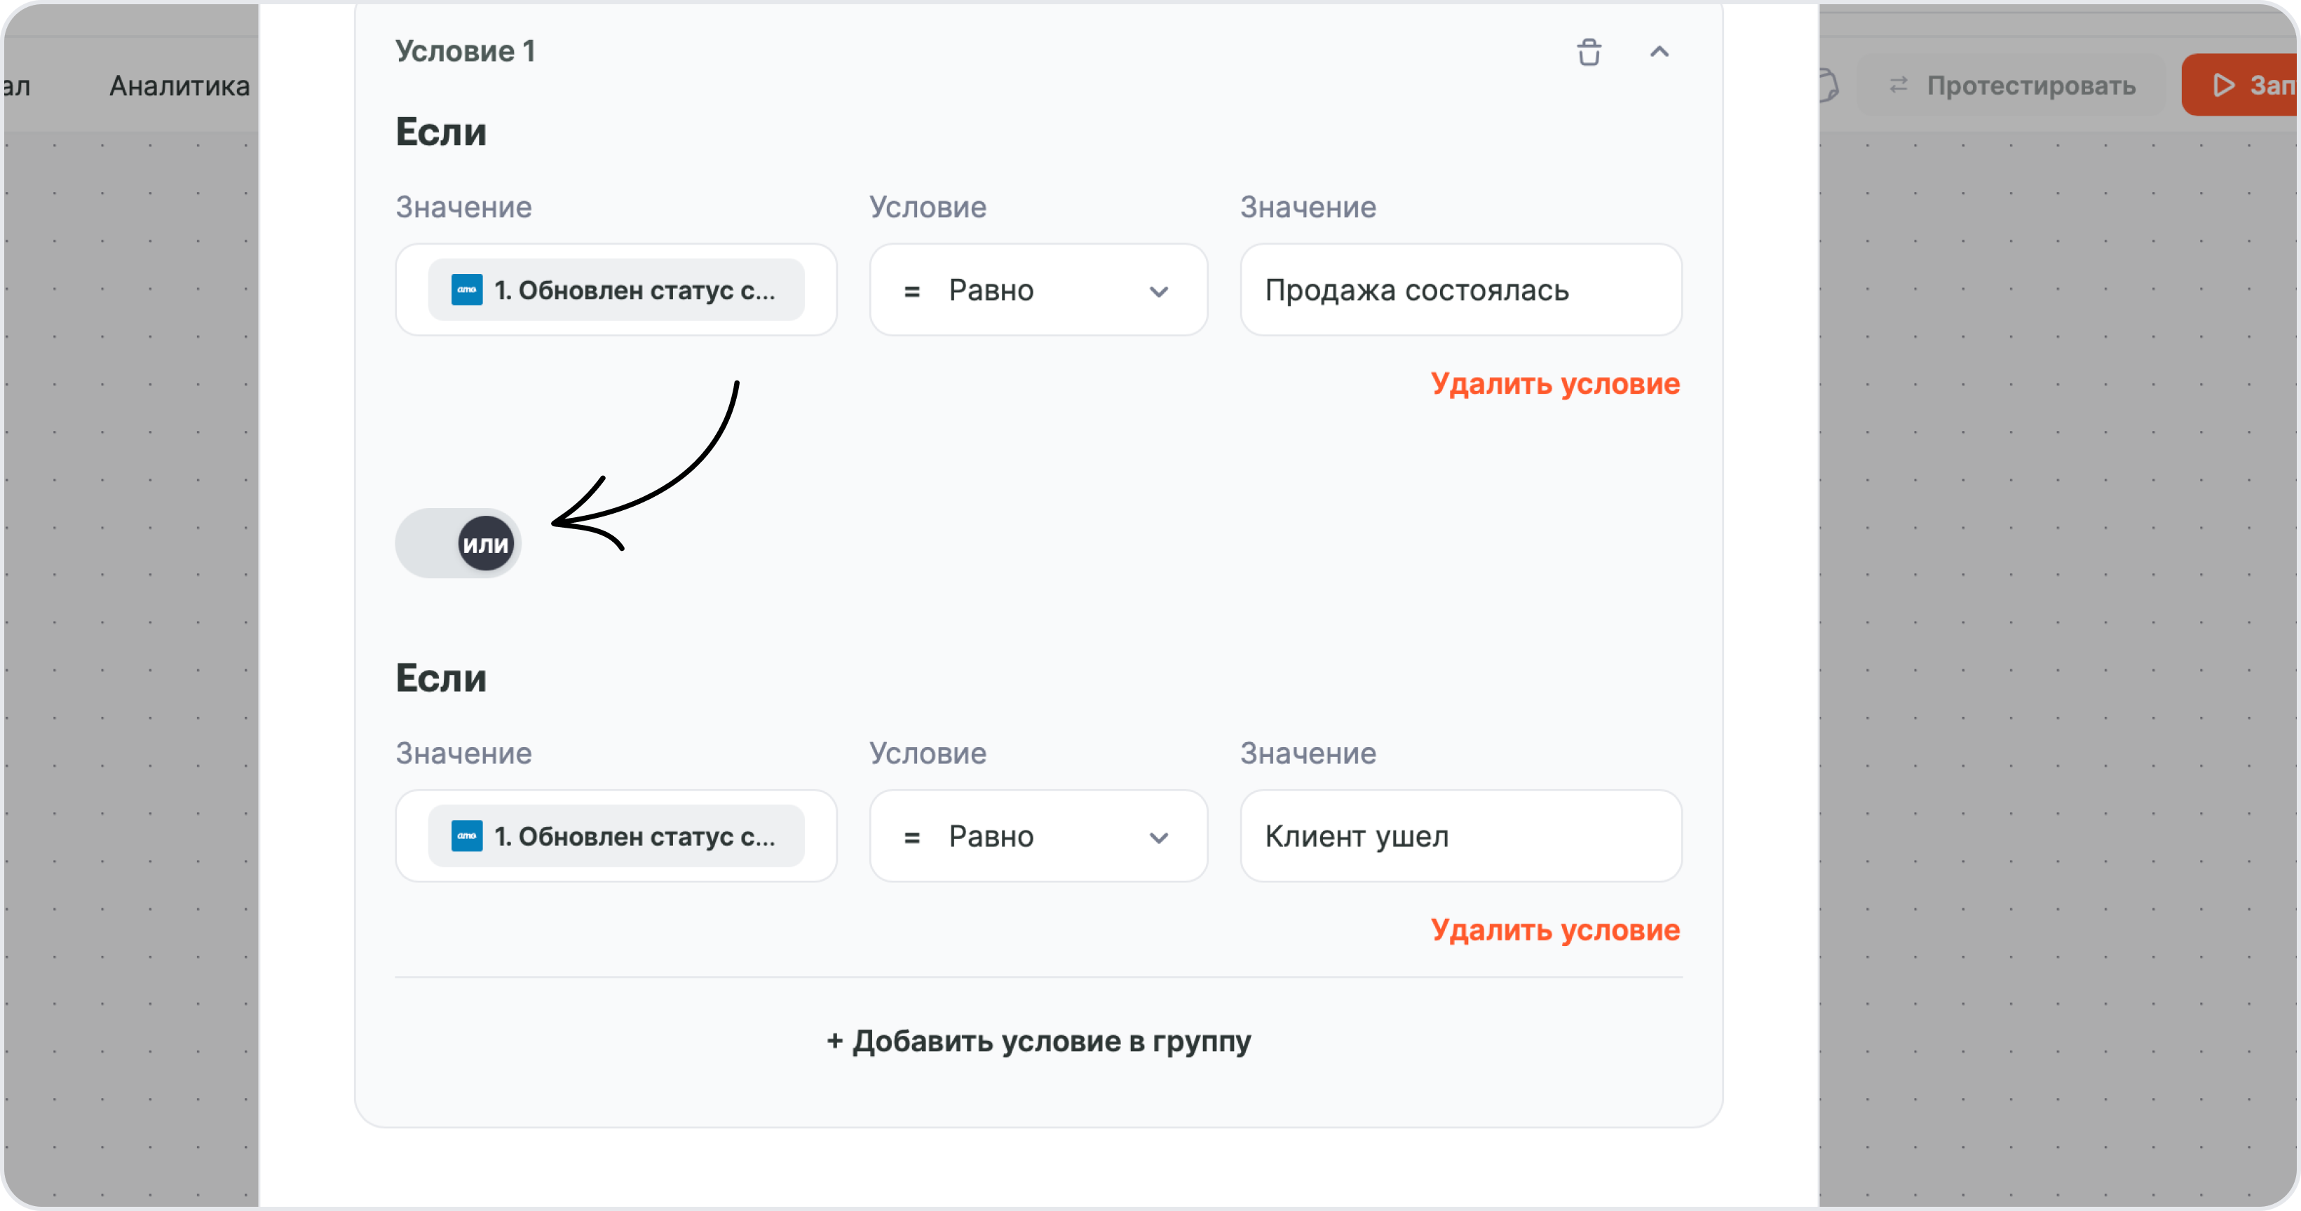Image resolution: width=2301 pixels, height=1211 pixels.
Task: Delete Условие 1 with trash icon
Action: click(1589, 52)
